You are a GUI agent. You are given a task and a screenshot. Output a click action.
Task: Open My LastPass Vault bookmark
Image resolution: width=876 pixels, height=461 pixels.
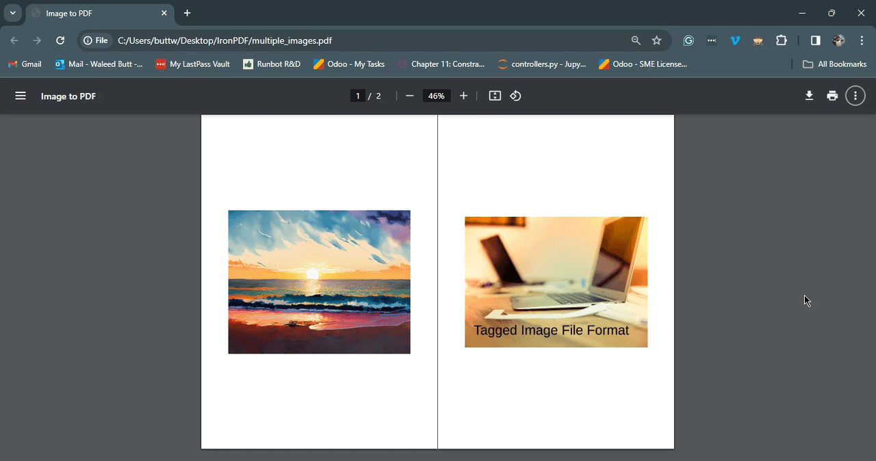tap(192, 64)
